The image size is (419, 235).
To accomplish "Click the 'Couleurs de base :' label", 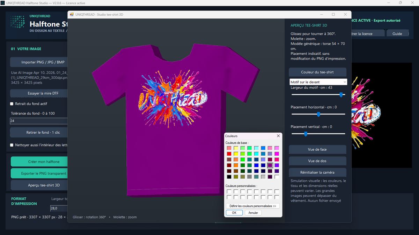I will click(237, 143).
